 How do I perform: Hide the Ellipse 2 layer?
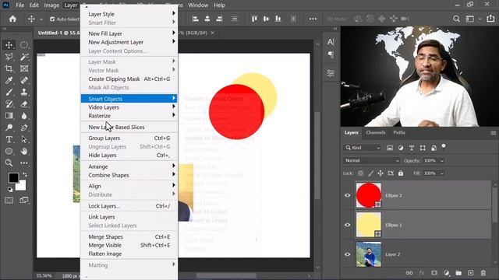tap(348, 195)
